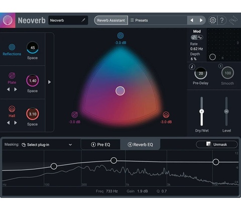
Task: Click the Unmask icon
Action: (x=208, y=144)
